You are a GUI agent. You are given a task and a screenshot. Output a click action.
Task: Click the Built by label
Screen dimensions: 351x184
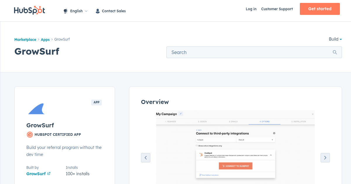(32, 168)
